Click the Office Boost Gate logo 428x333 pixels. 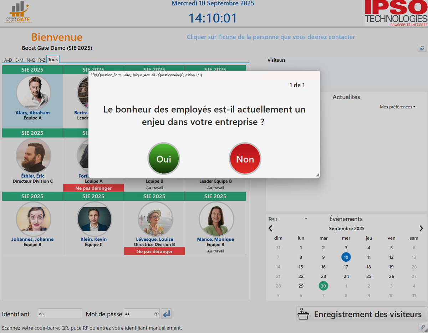(17, 12)
